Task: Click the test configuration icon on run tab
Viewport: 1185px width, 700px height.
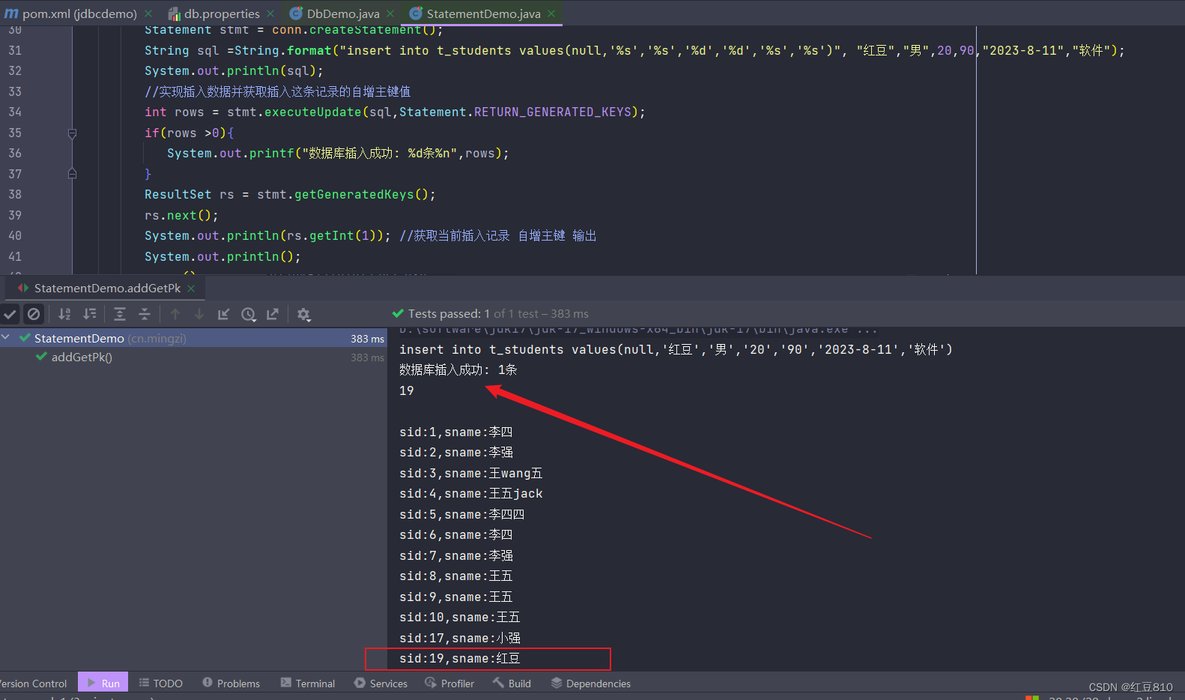Action: click(23, 289)
